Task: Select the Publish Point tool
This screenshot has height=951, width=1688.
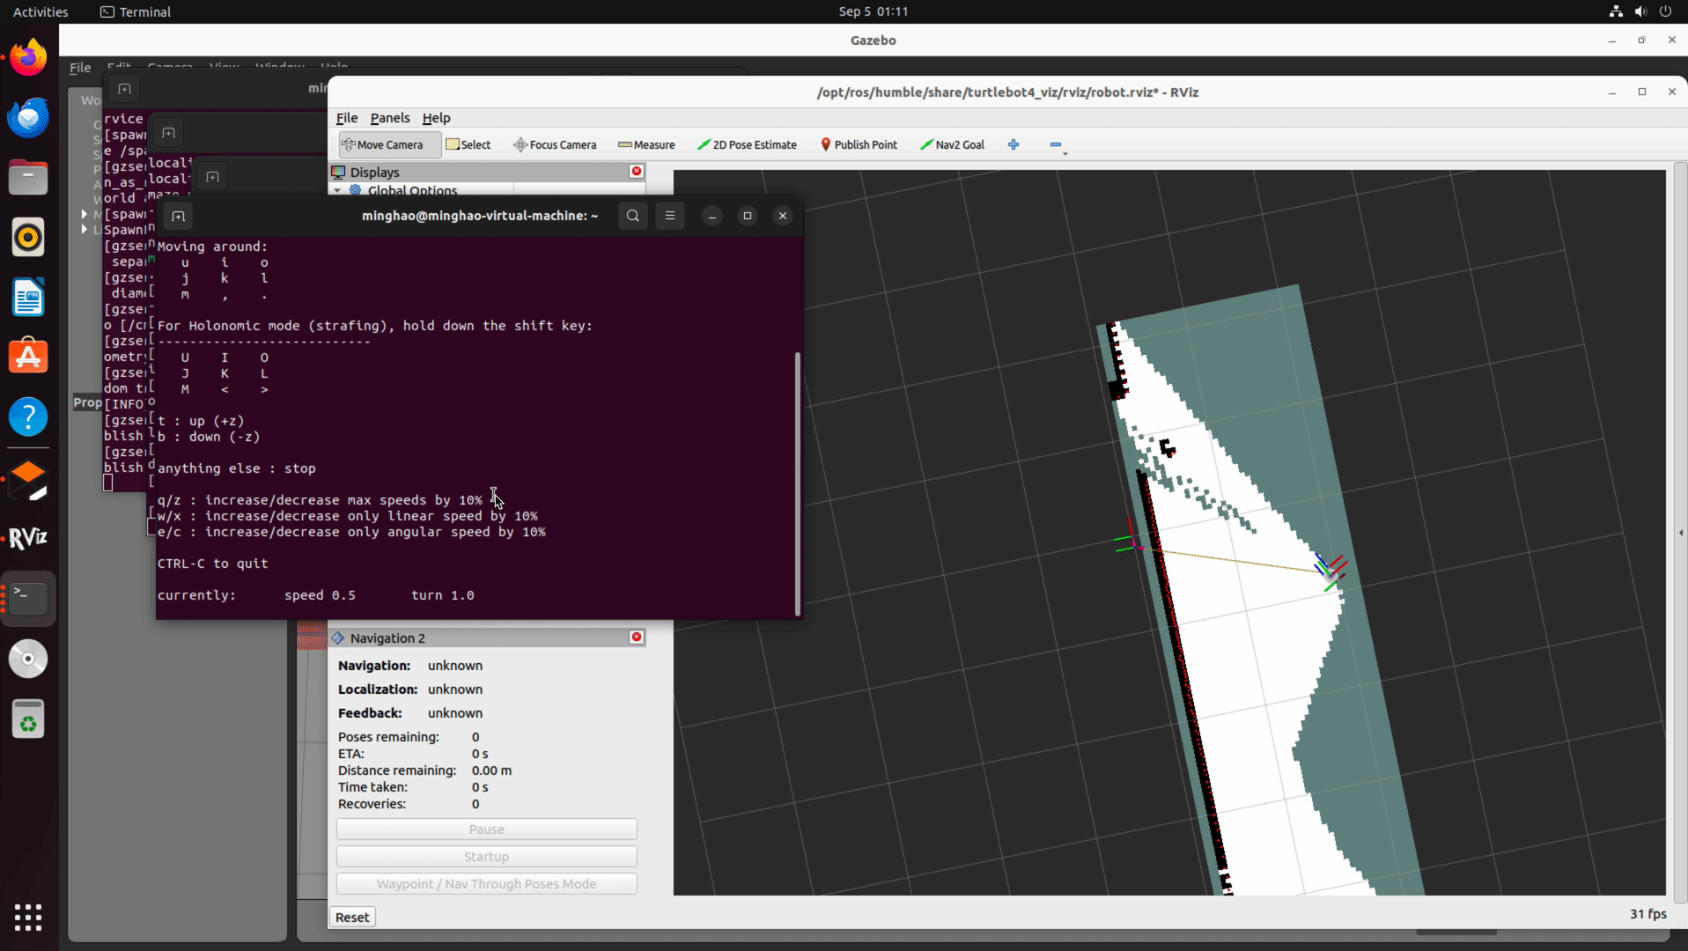Action: pos(859,144)
